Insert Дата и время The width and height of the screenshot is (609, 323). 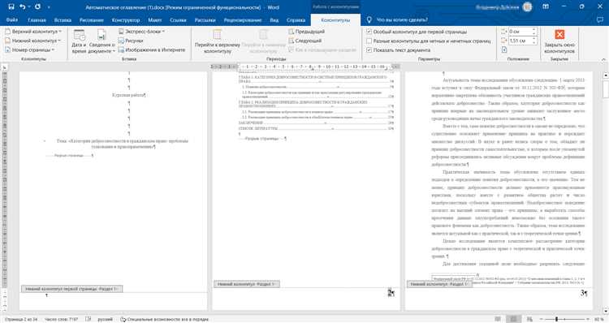pyautogui.click(x=79, y=41)
